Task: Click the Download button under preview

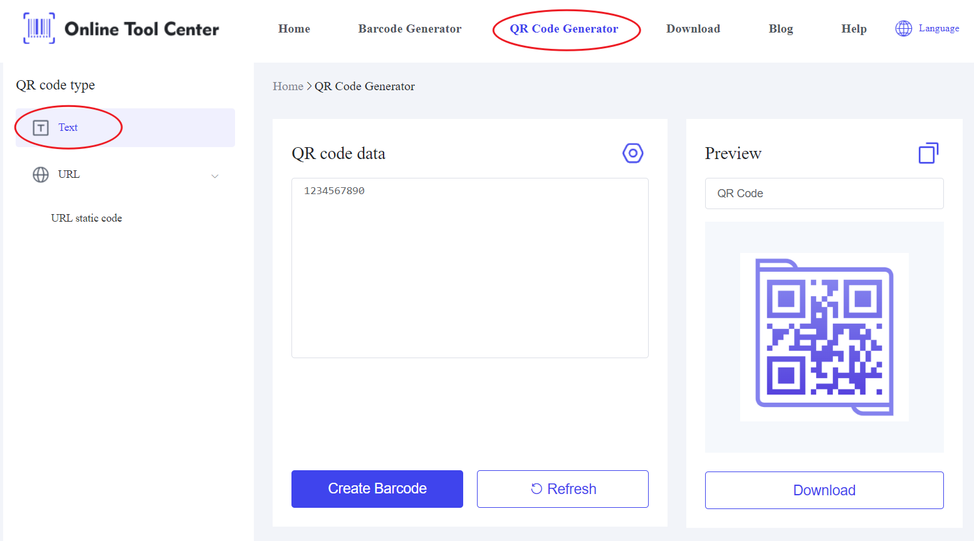Action: coord(824,490)
